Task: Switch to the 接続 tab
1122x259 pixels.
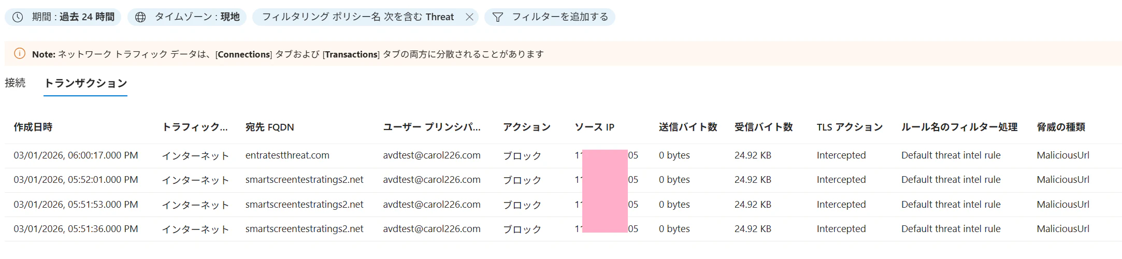Action: pyautogui.click(x=15, y=83)
